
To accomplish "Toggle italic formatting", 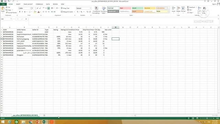I will pos(22,12).
